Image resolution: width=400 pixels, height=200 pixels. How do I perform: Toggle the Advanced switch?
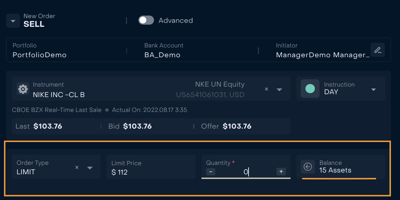point(146,20)
